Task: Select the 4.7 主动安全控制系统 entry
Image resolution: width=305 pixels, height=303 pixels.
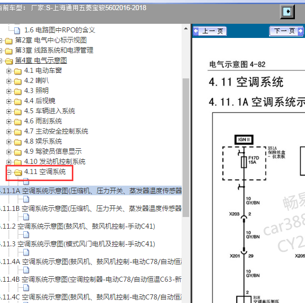Action: 56,131
